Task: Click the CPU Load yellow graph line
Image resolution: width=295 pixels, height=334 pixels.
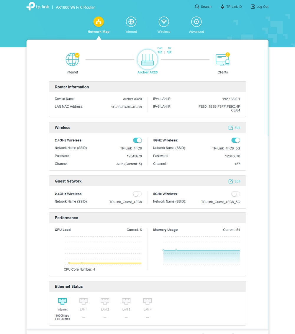Action: pyautogui.click(x=105, y=263)
